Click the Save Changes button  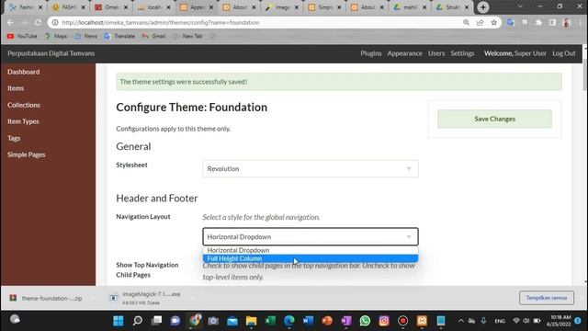pos(494,119)
